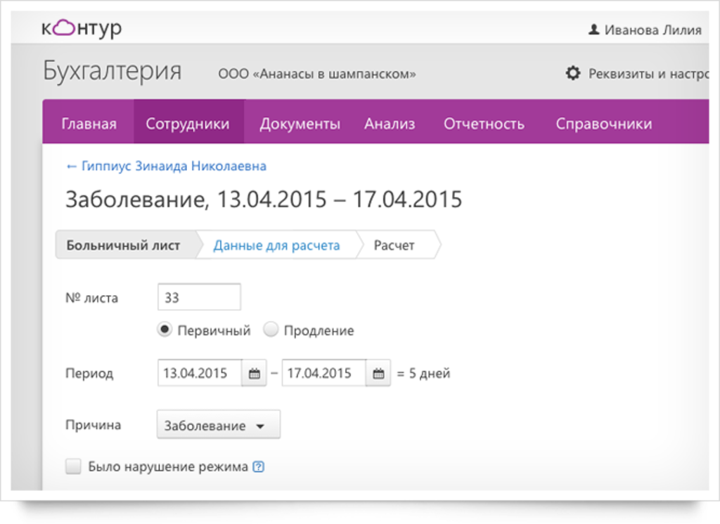Open calendar picker for start date 13.04.2015
720x524 pixels.
(x=254, y=374)
